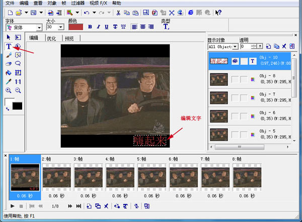Click the Internet Explorer preview icon
302x222 pixels.
click(x=190, y=13)
